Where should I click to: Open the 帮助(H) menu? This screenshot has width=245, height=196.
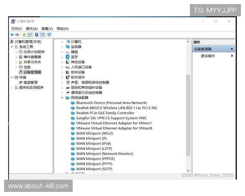62,29
